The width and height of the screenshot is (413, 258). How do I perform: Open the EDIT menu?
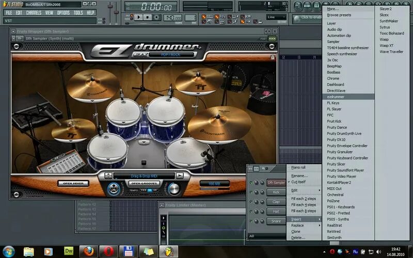pos(19,12)
